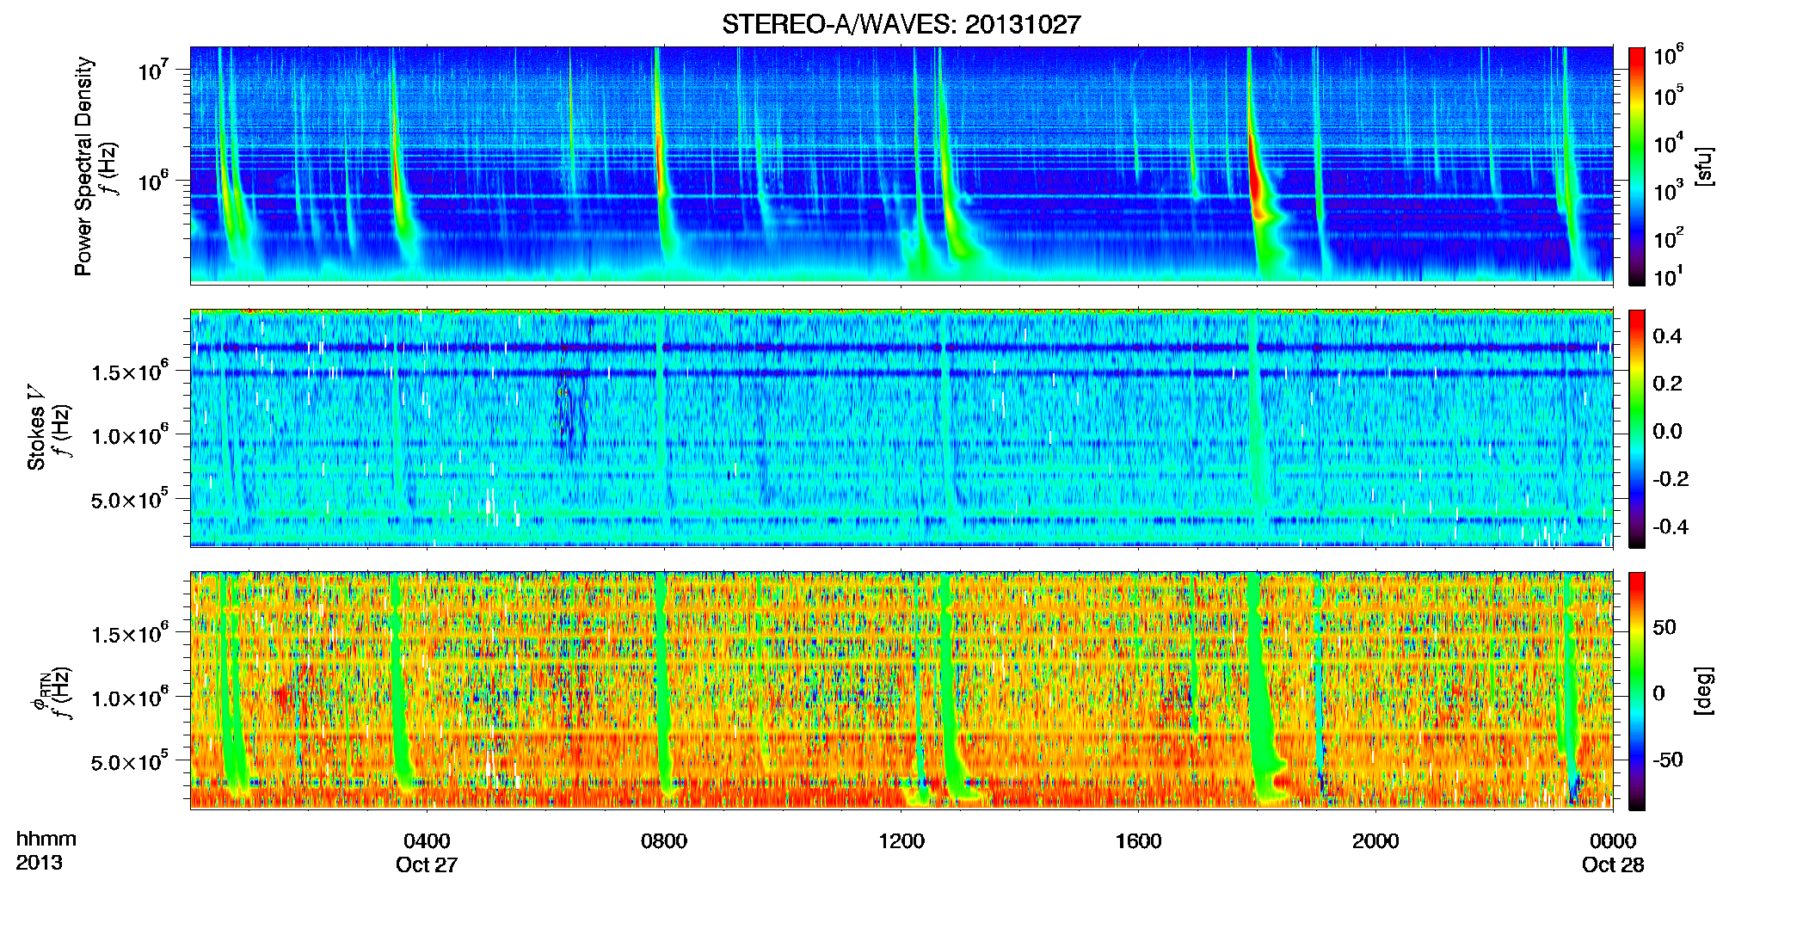Viewport: 1803px width, 929px height.
Task: Click the -0.2 value on Stokes colorbar
Action: pyautogui.click(x=1670, y=478)
